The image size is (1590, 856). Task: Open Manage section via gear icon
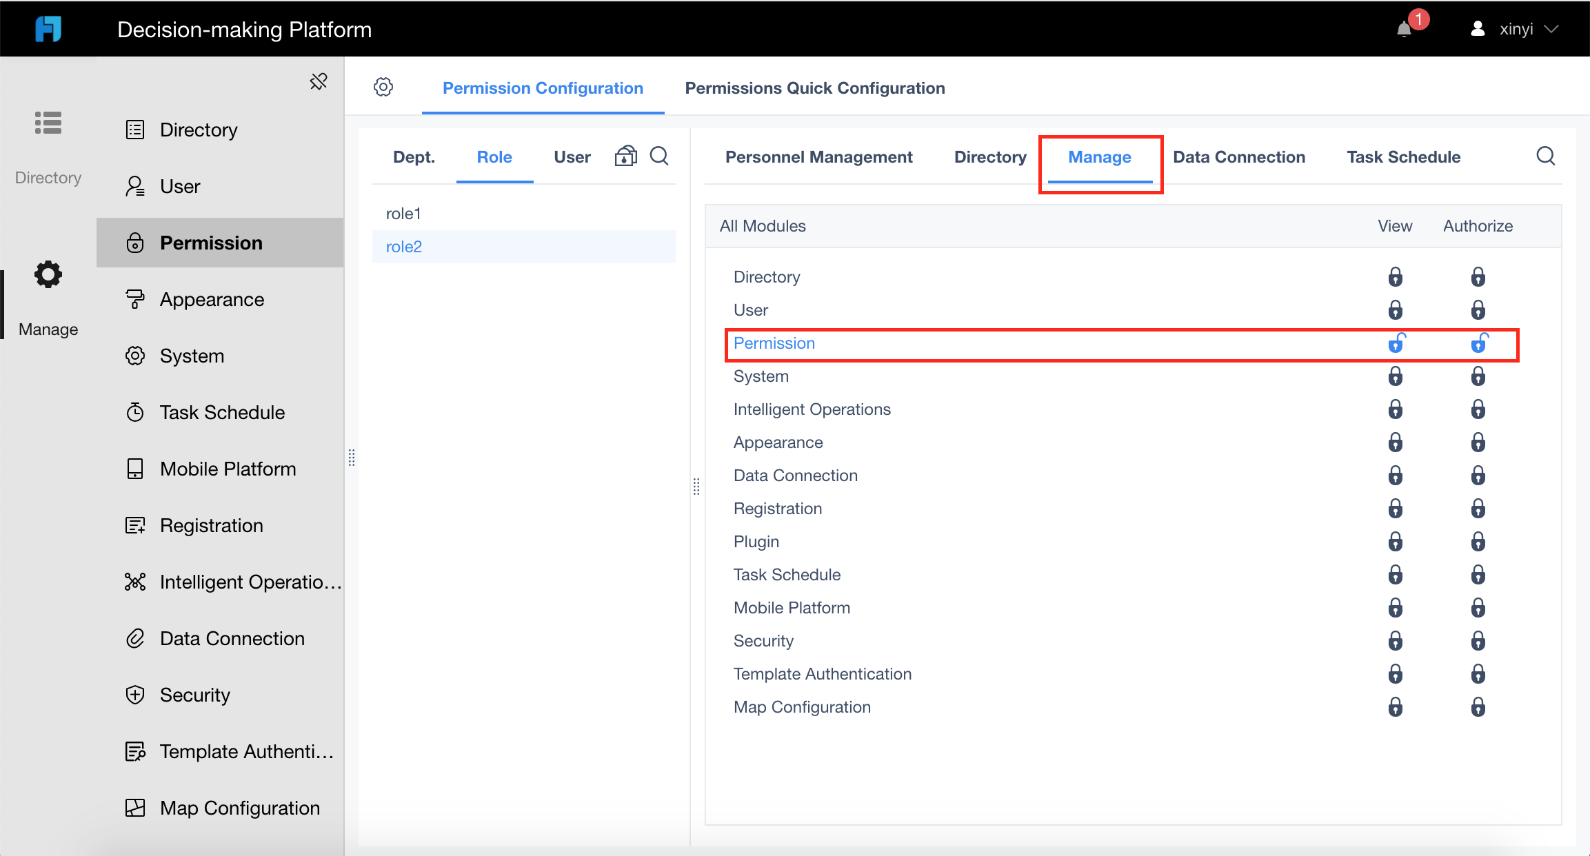[x=48, y=274]
